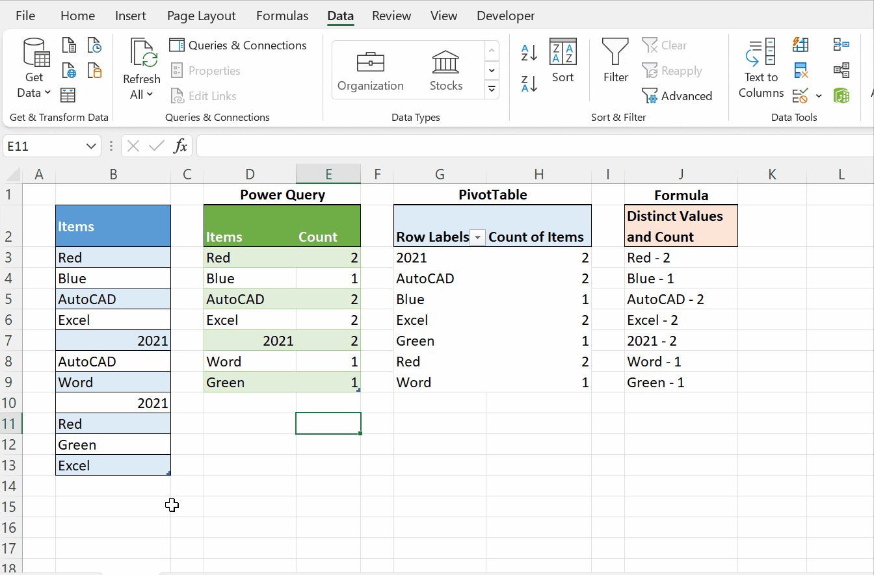Select the Stocks data type
The width and height of the screenshot is (874, 575).
(x=446, y=68)
